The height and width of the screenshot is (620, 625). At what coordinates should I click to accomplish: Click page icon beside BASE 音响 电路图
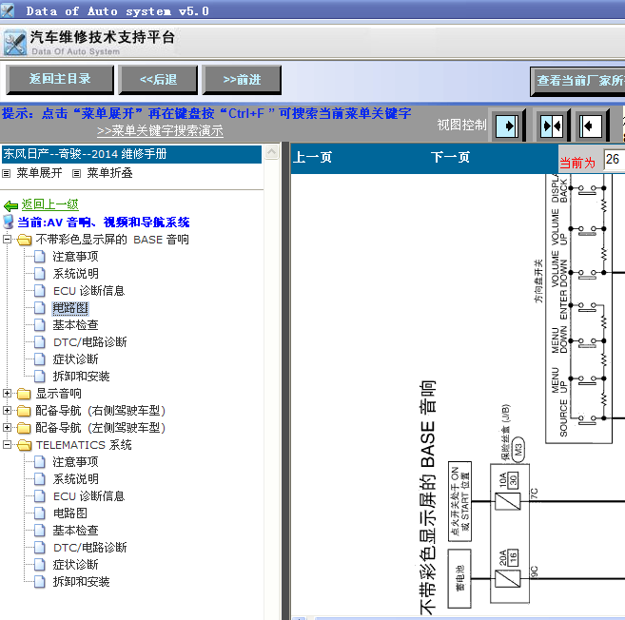pos(39,308)
